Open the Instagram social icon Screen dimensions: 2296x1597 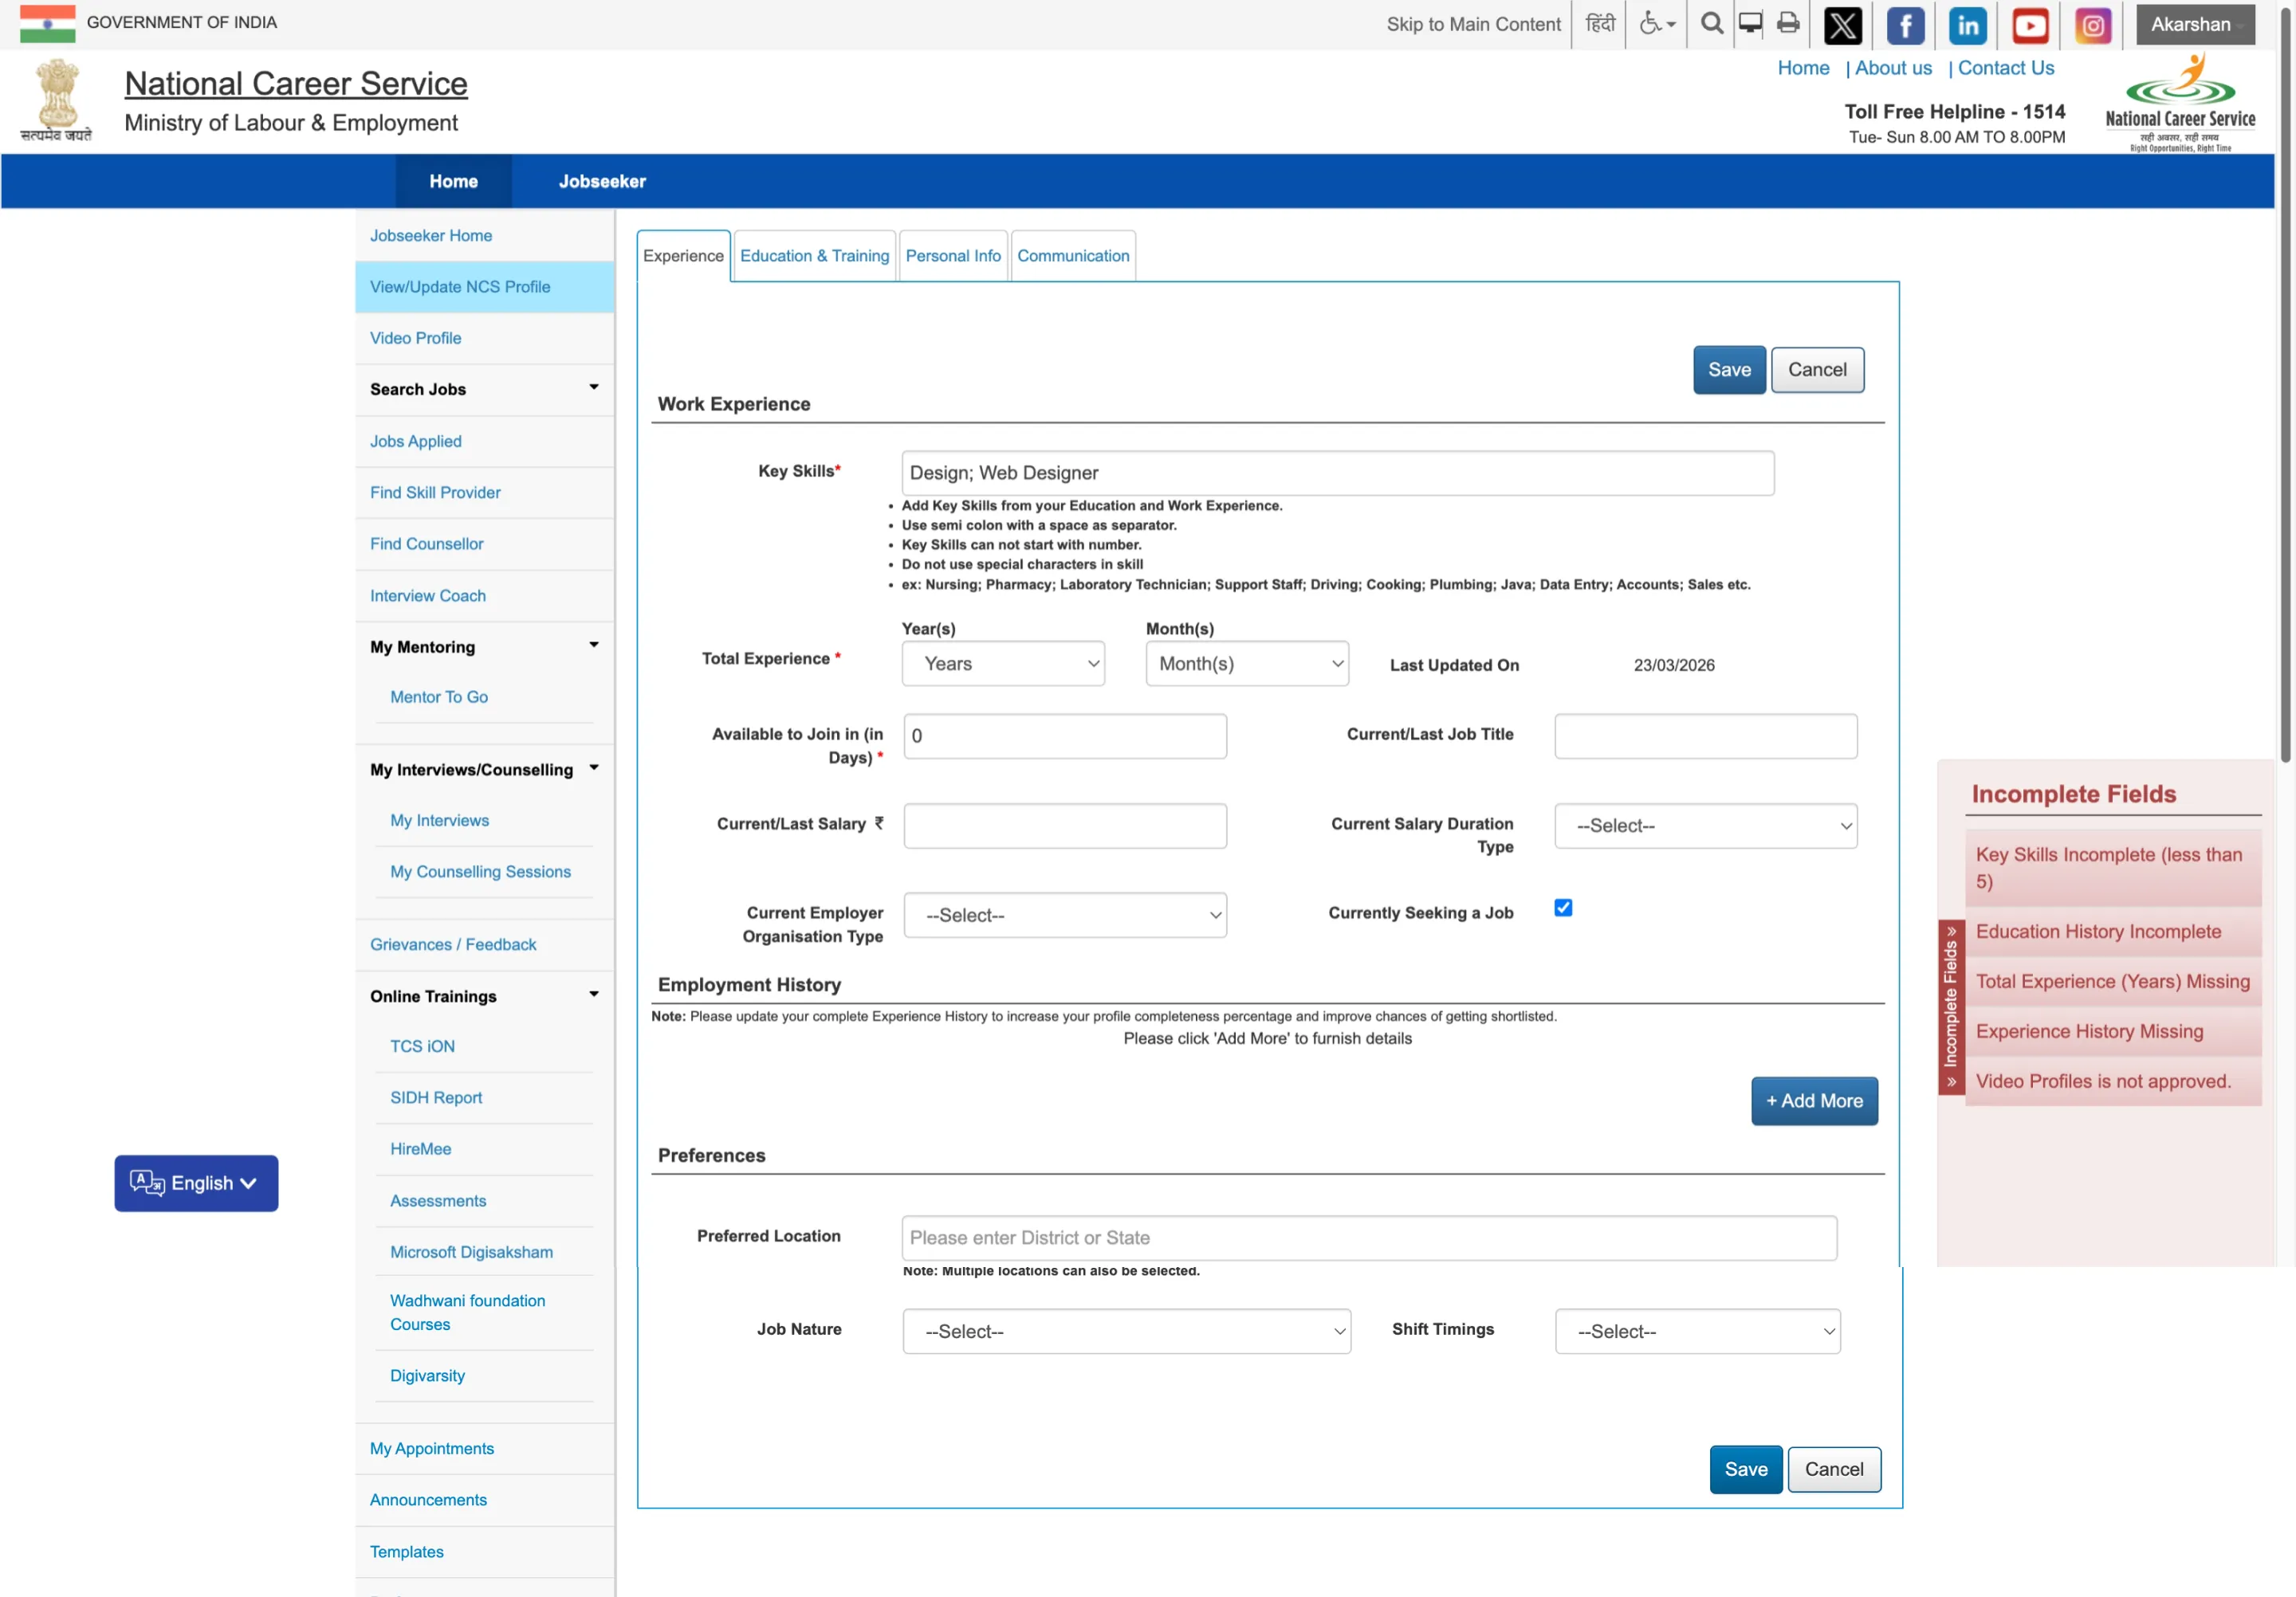[x=2092, y=25]
